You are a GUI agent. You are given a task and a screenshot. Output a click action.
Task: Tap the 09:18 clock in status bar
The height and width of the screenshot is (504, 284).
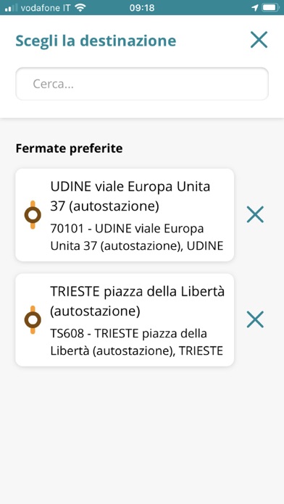[142, 8]
